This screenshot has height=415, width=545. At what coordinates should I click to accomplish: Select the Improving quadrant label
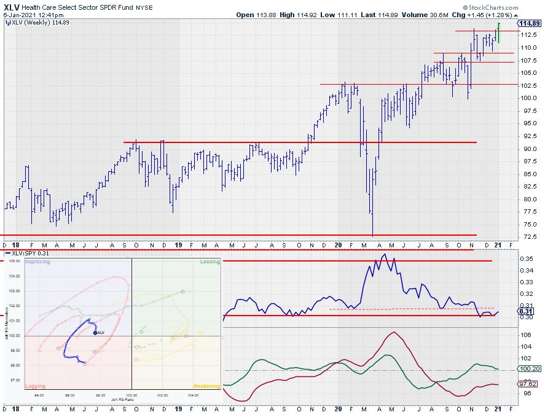click(37, 262)
